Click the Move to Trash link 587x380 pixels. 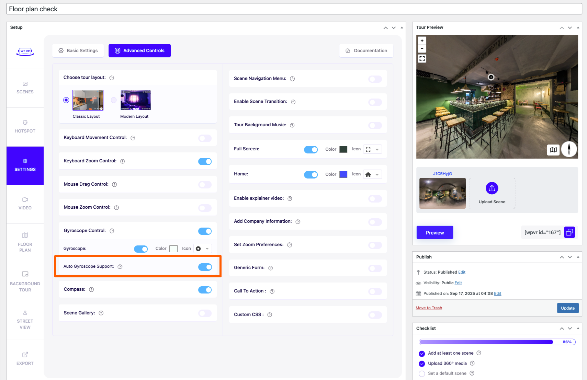tap(429, 308)
